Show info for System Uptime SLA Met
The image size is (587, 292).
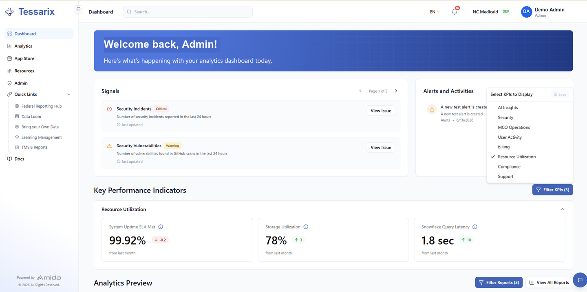tap(161, 227)
